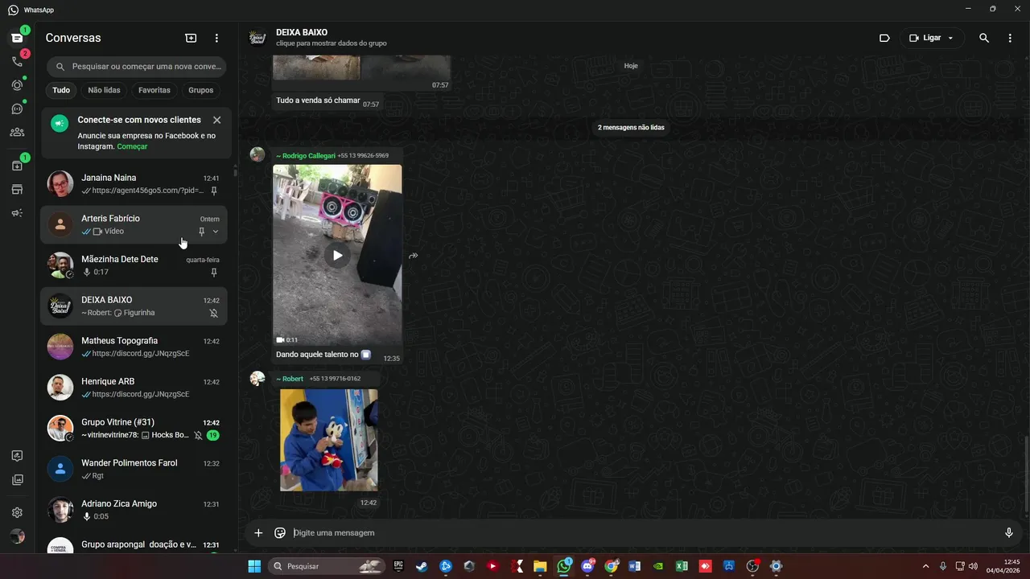Select the Grupos filter tab

point(200,90)
